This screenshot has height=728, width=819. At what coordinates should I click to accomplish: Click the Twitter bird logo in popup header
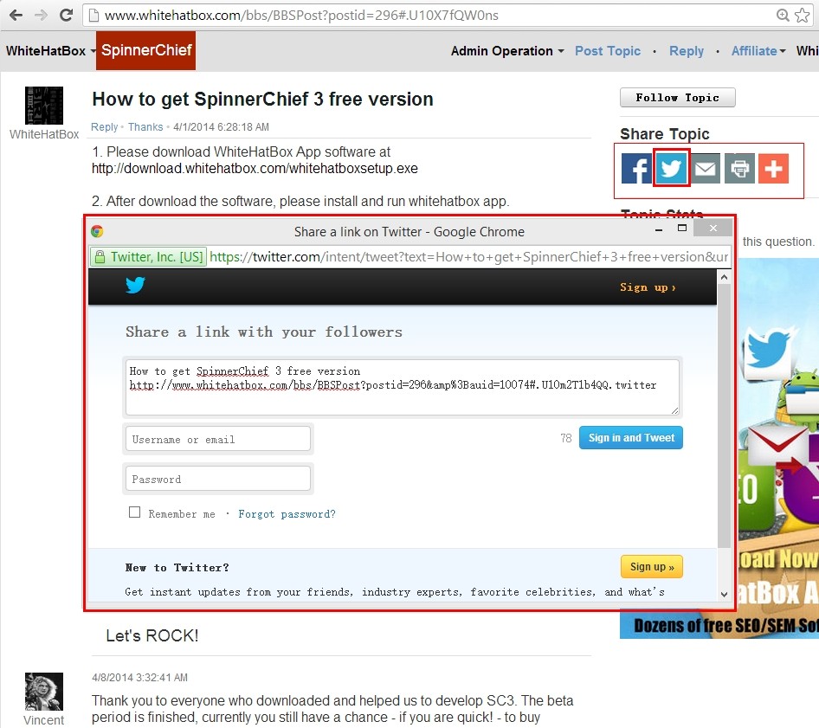[x=135, y=287]
